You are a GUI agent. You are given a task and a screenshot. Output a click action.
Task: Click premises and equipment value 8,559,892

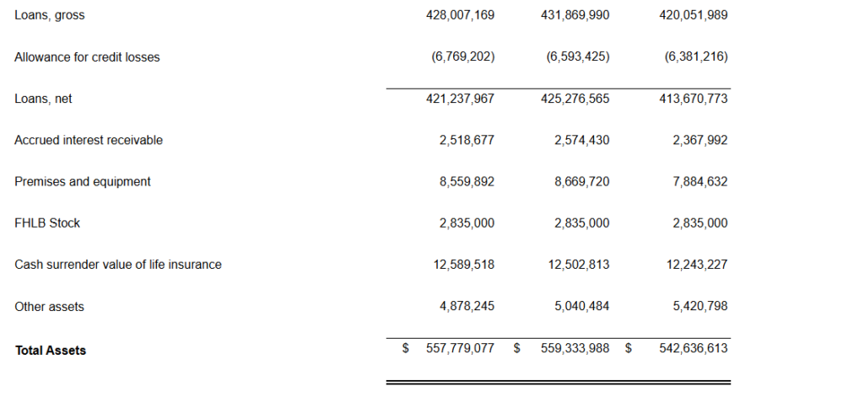click(467, 181)
